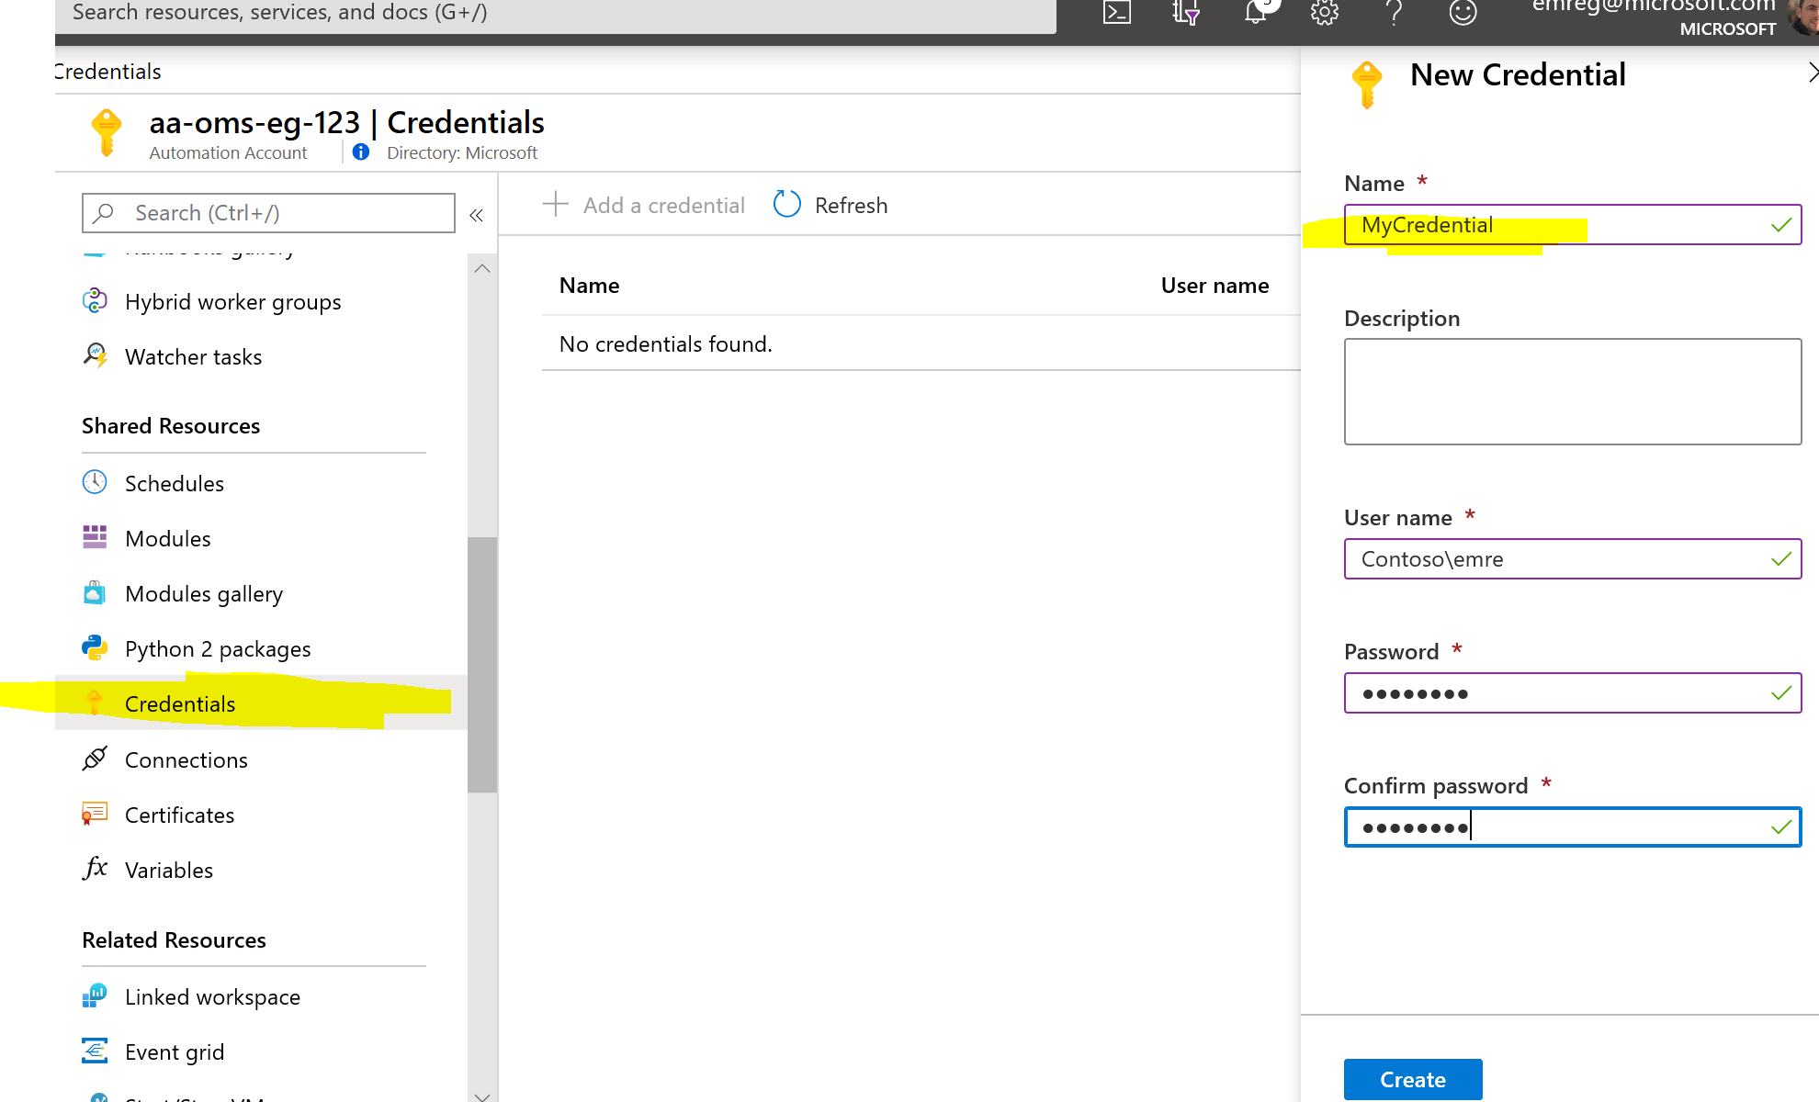Viewport: 1819px width, 1102px height.
Task: Open Hybrid worker groups
Action: (232, 302)
